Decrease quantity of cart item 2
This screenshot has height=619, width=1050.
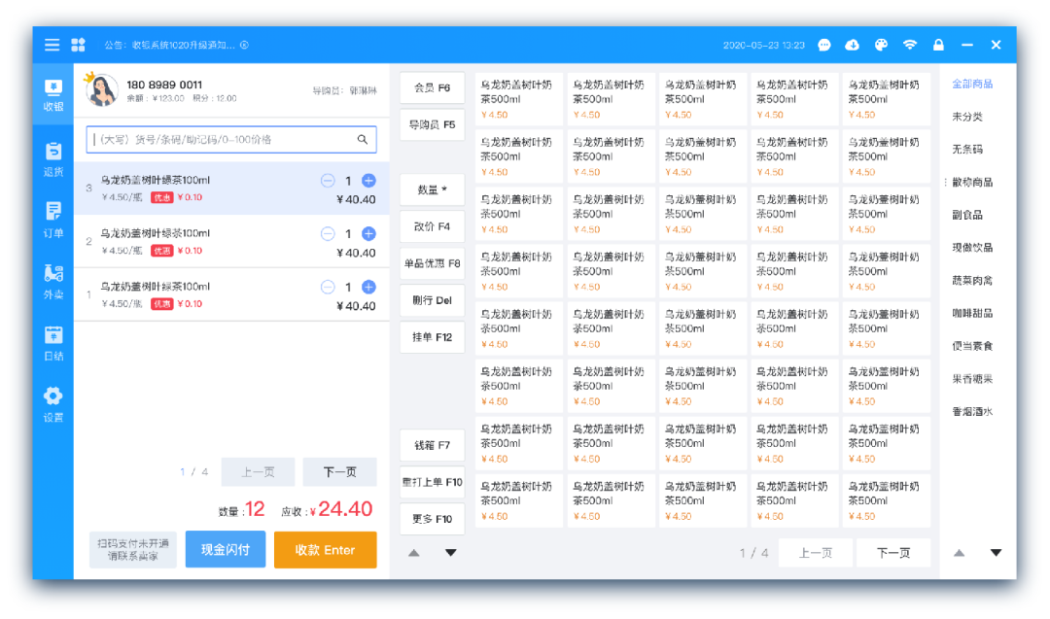(328, 234)
